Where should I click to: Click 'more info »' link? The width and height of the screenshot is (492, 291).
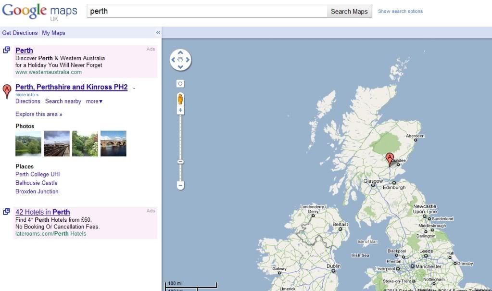[x=27, y=94]
